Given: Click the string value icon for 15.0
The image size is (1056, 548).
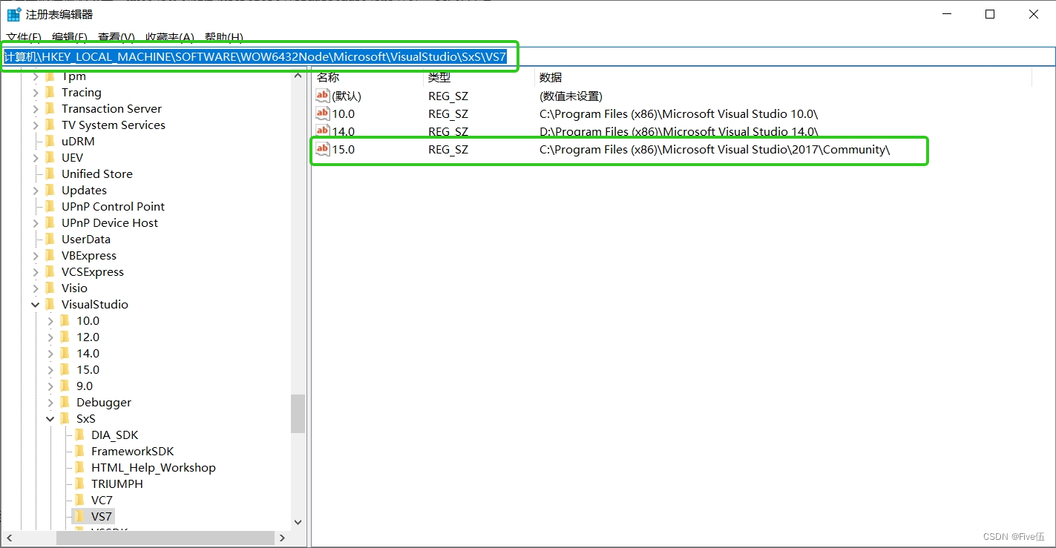Looking at the screenshot, I should click(x=323, y=149).
